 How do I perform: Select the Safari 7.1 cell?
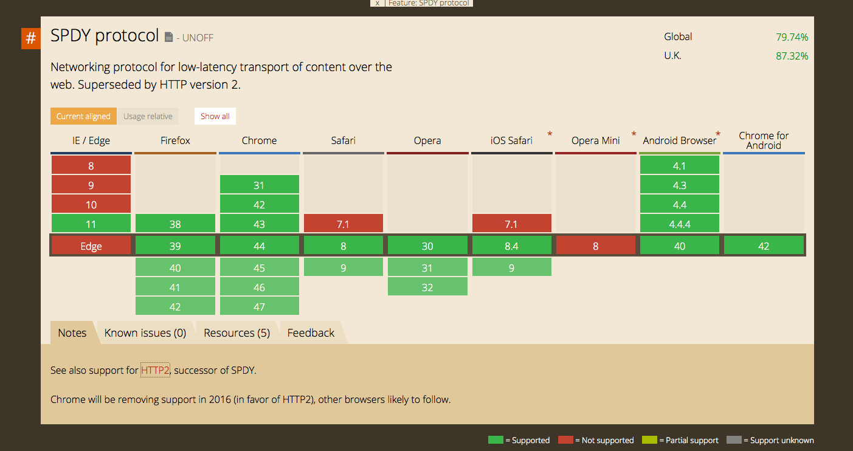pyautogui.click(x=344, y=224)
